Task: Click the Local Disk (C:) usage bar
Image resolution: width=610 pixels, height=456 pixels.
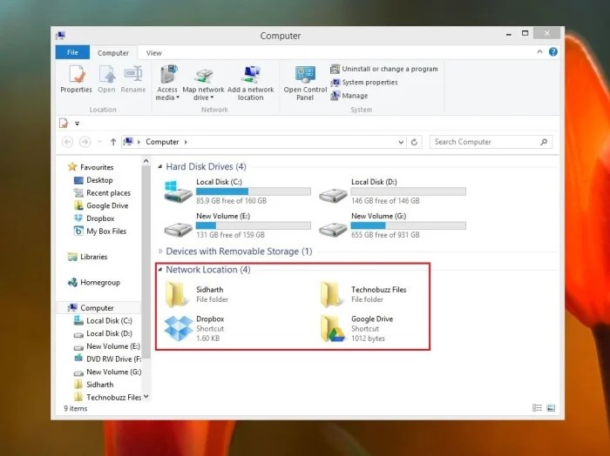Action: pos(254,191)
